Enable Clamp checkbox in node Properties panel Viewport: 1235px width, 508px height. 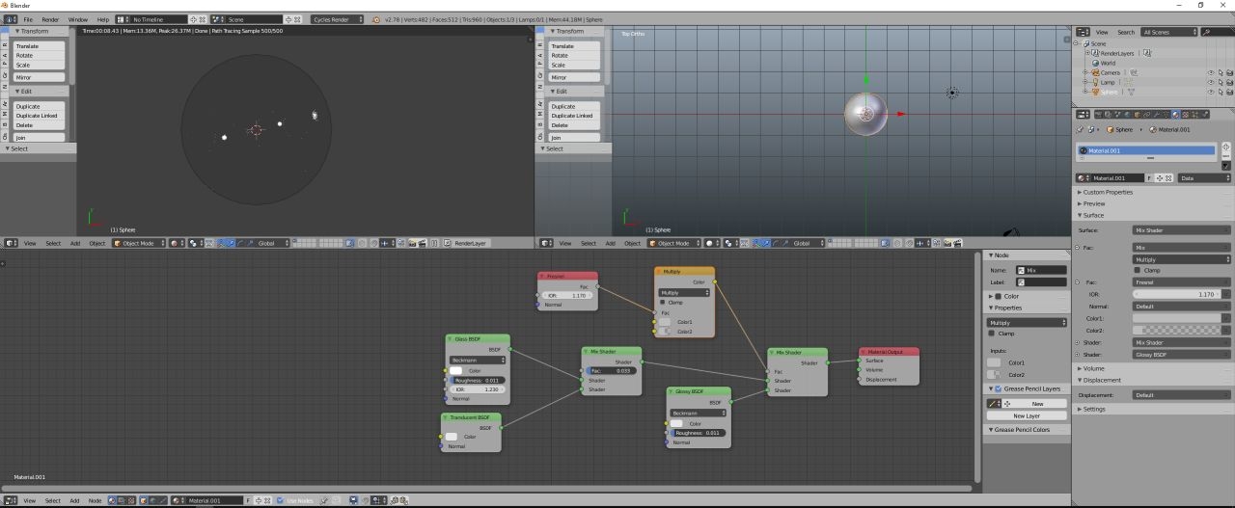pos(992,334)
